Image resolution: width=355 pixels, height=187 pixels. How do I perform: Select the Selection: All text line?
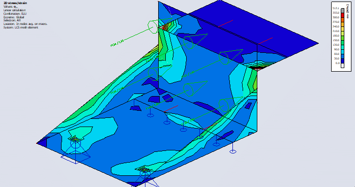12,20
